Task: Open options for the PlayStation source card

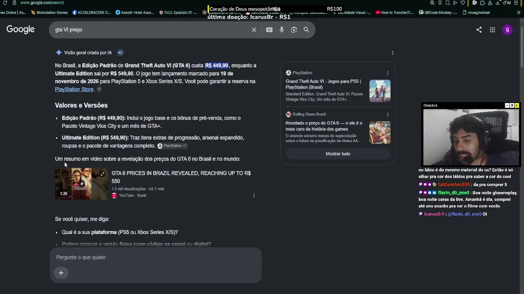Action: [x=388, y=73]
